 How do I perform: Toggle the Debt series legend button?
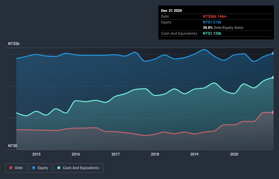coord(16,168)
